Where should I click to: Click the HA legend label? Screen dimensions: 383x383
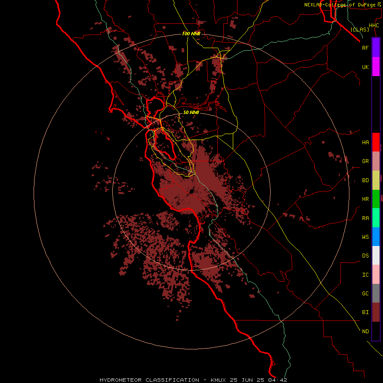click(x=365, y=143)
